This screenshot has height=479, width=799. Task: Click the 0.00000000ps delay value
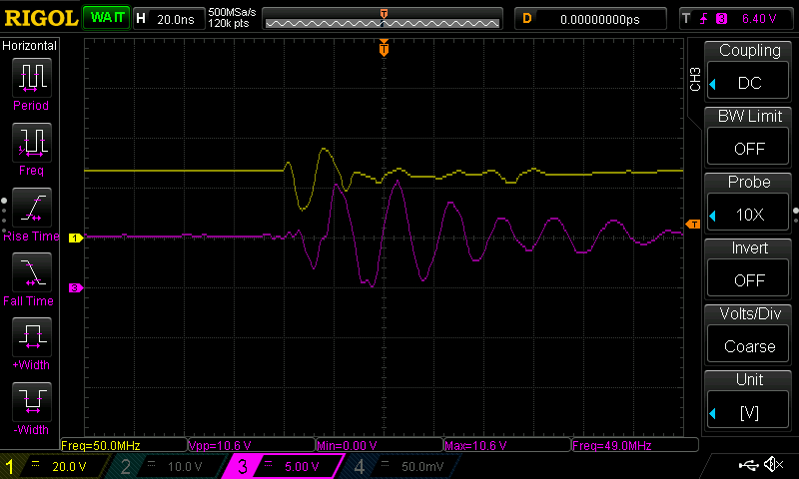click(x=600, y=19)
